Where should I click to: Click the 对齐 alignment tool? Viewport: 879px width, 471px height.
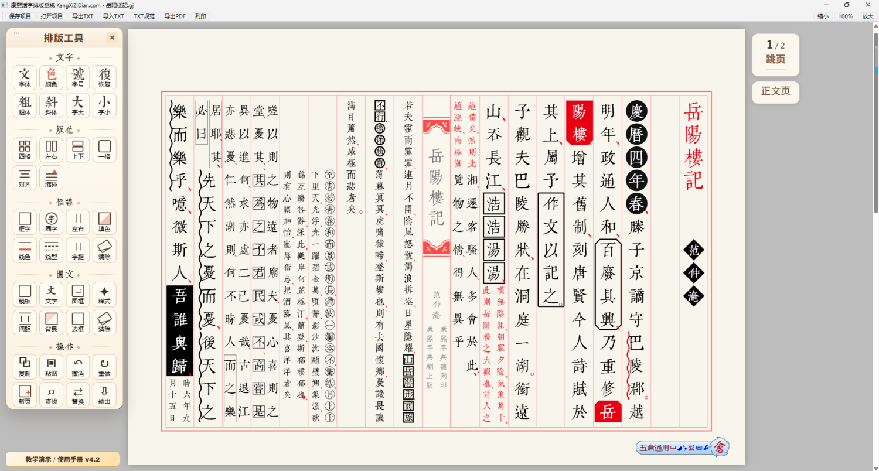tap(25, 178)
